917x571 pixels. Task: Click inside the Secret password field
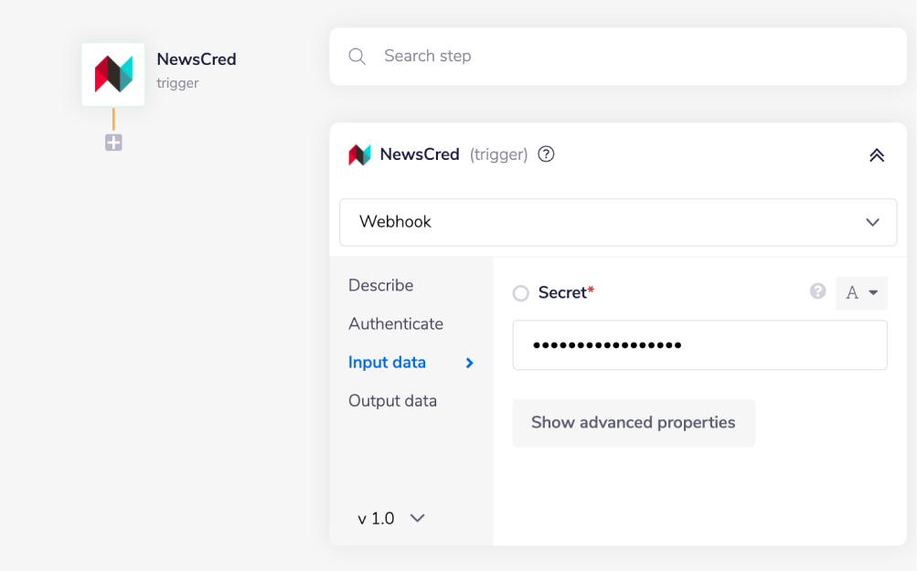pyautogui.click(x=699, y=345)
